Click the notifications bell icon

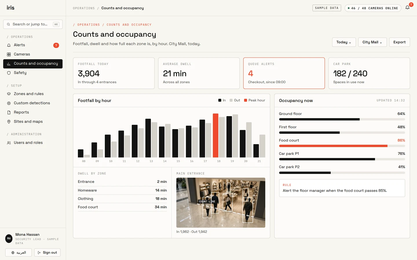(407, 8)
